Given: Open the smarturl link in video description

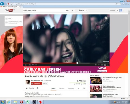Looking at the screenshot, I should click(x=41, y=96).
